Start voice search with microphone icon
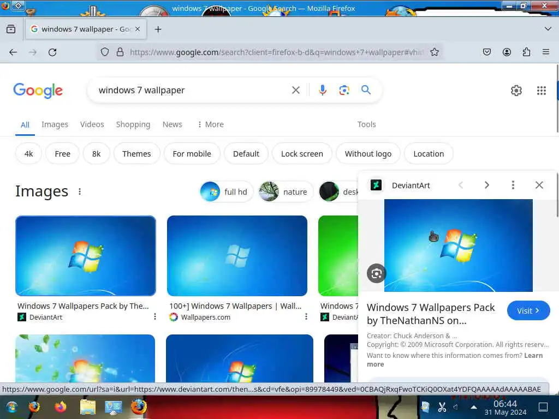This screenshot has height=419, width=559. pos(322,90)
